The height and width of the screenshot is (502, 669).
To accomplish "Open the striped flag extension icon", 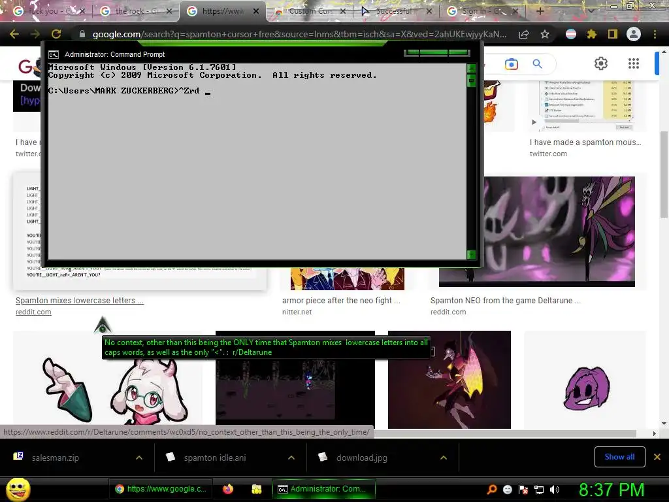I will [570, 34].
